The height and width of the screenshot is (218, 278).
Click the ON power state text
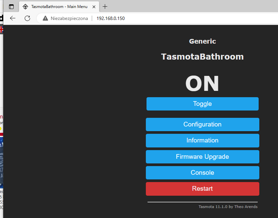202,84
